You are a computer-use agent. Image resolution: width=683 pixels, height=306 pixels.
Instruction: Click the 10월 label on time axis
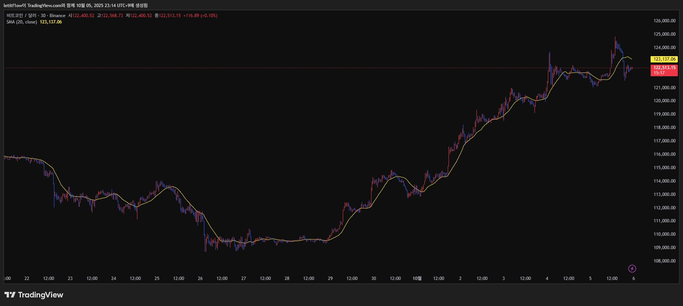coord(417,278)
